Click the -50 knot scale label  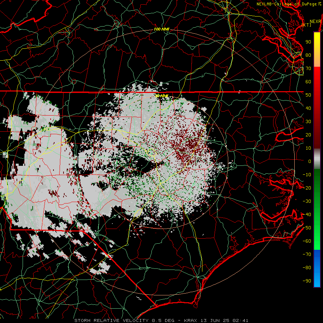coord(307,228)
